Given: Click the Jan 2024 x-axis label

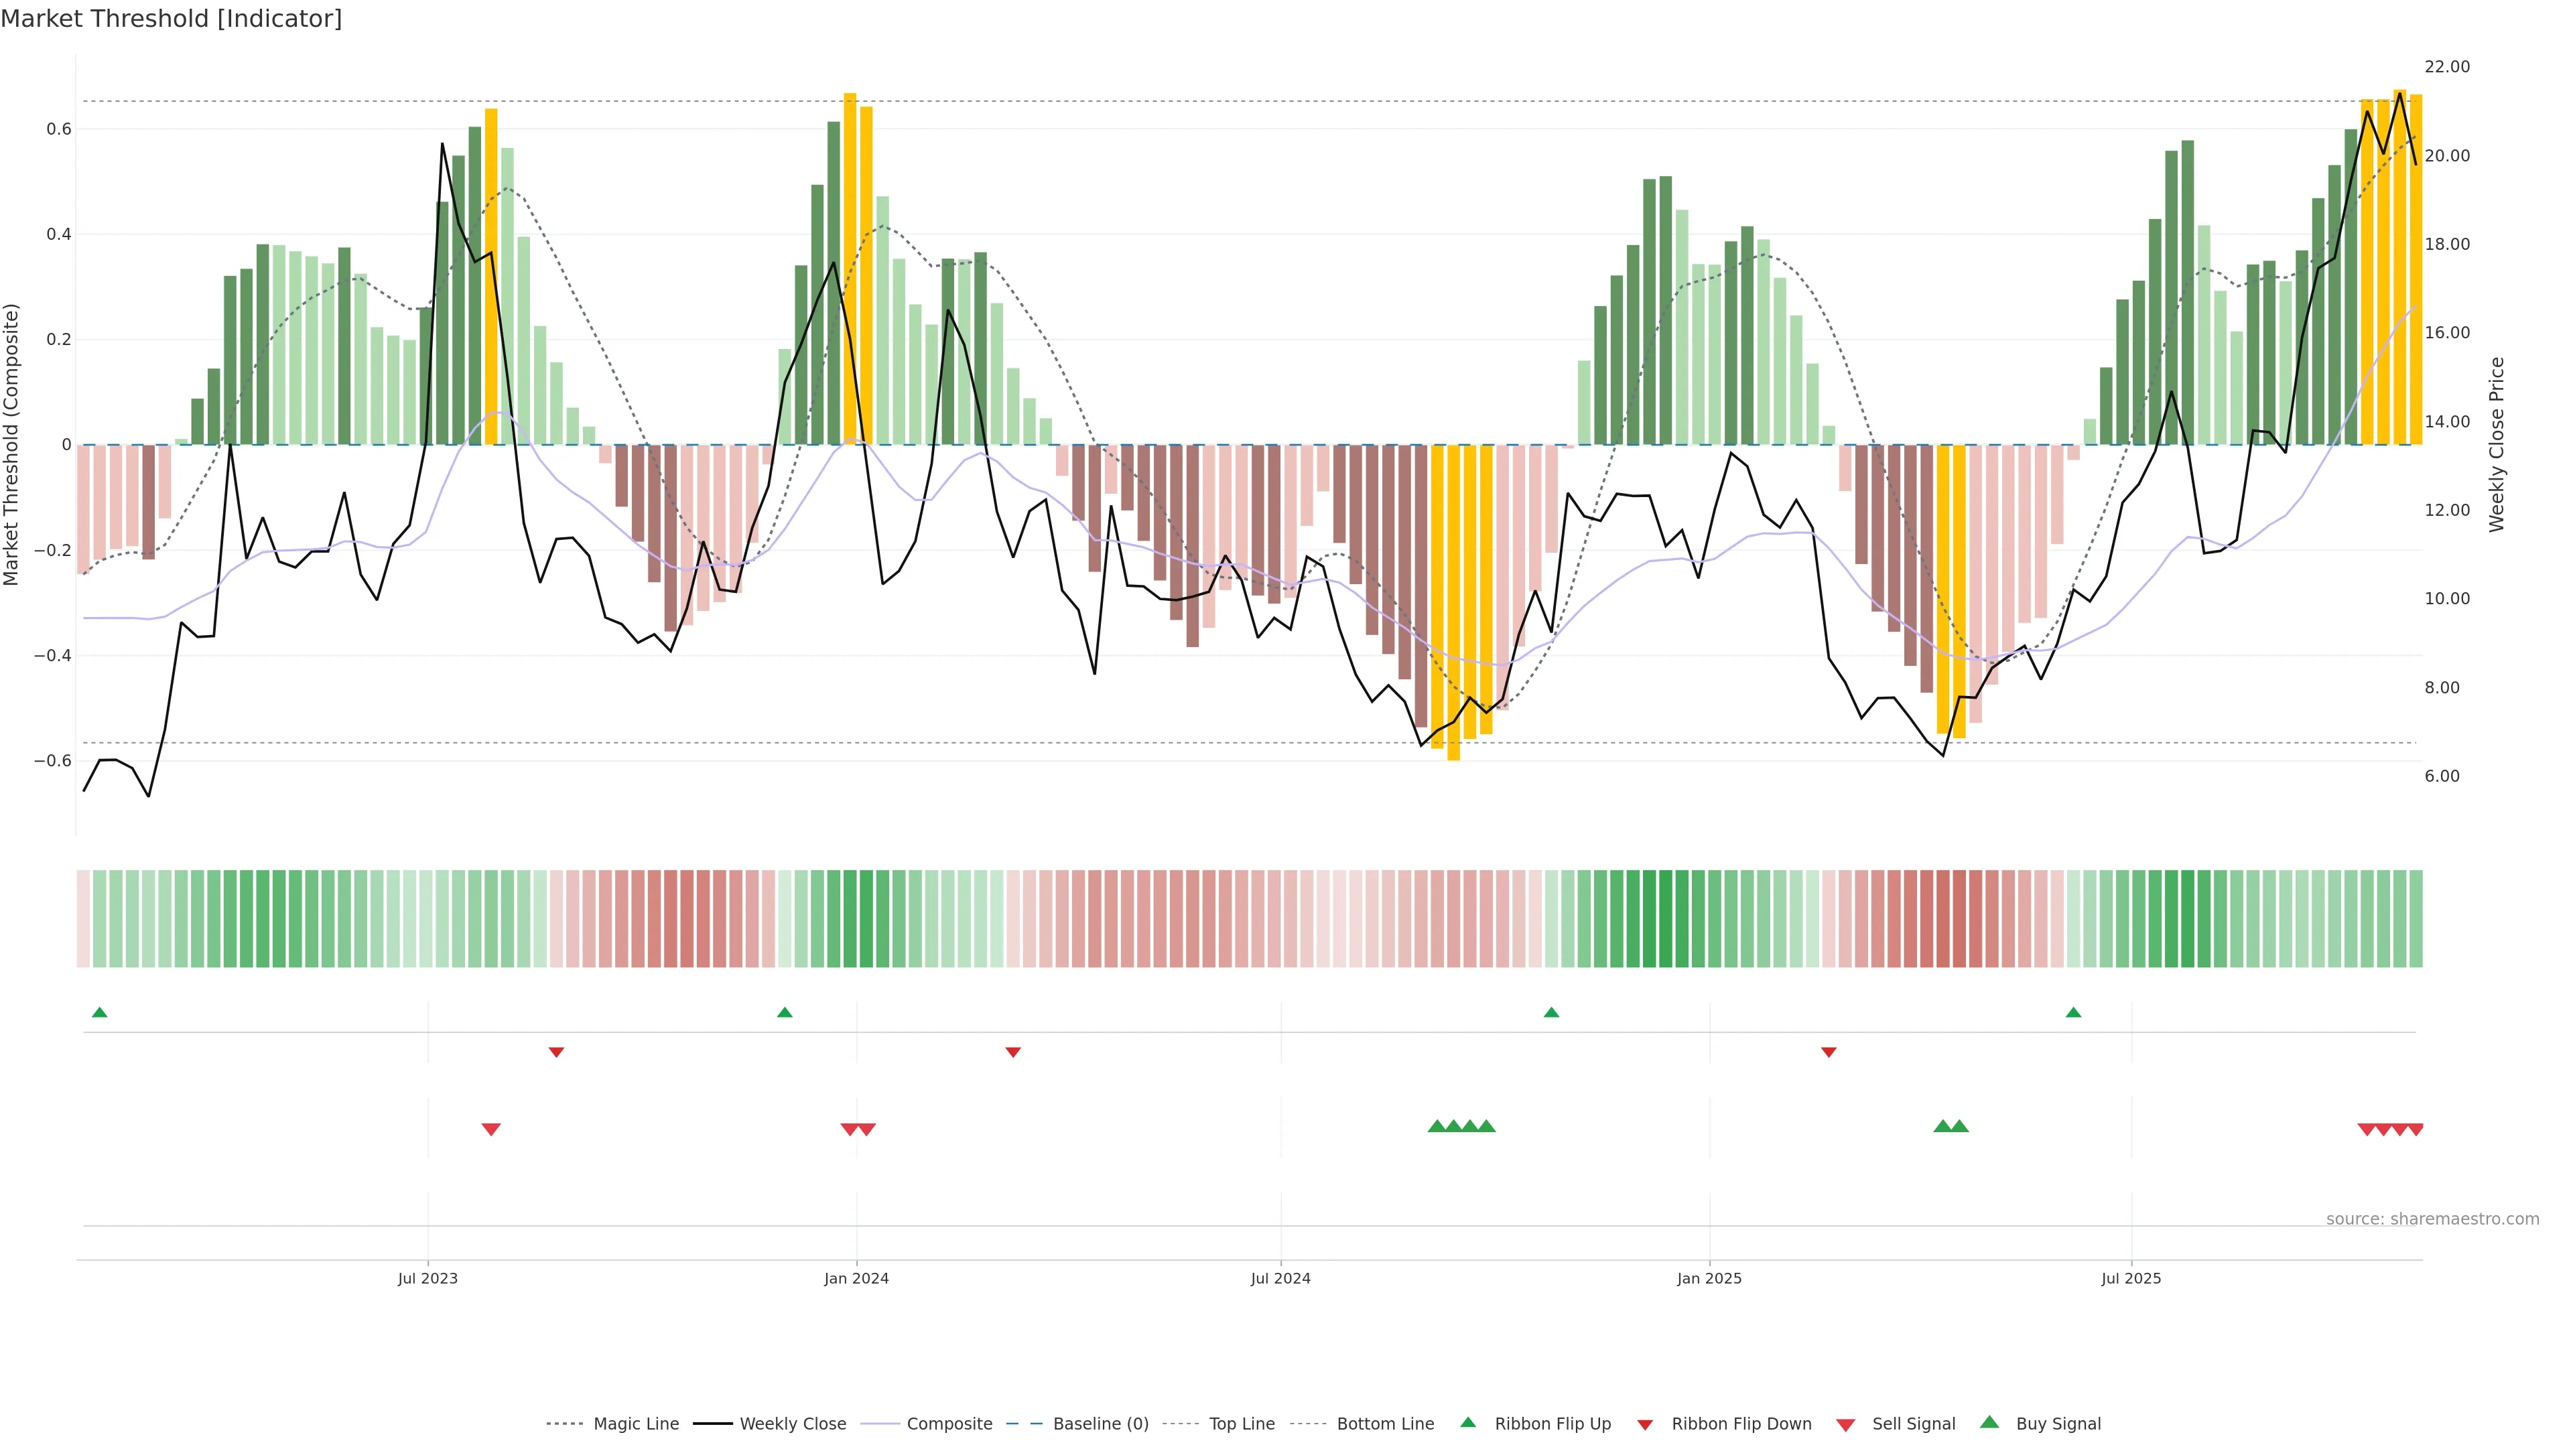Looking at the screenshot, I should coord(856,1280).
